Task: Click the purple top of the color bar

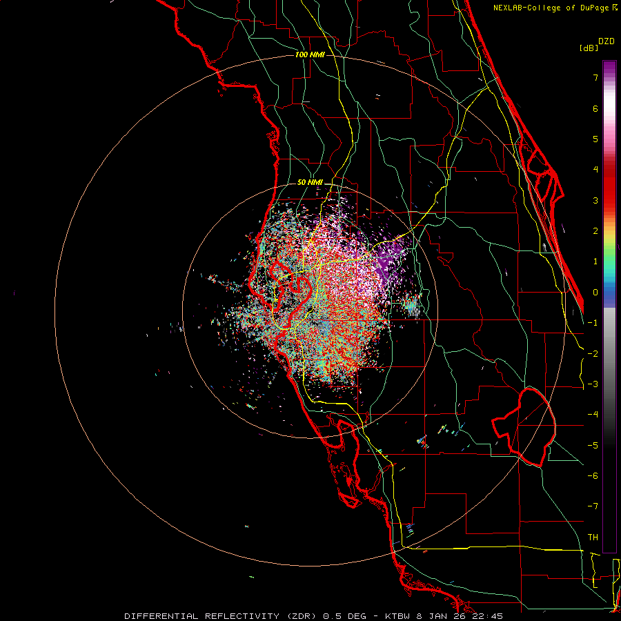Action: point(609,68)
